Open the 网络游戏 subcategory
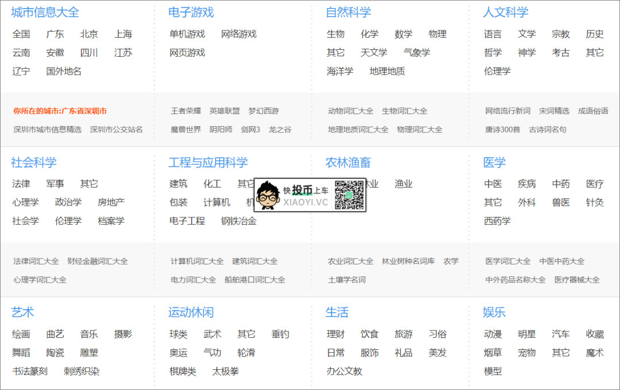Viewport: 620px width, 390px height. pos(239,34)
